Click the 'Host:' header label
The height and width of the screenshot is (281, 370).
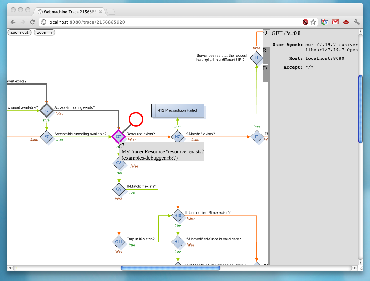(296, 58)
